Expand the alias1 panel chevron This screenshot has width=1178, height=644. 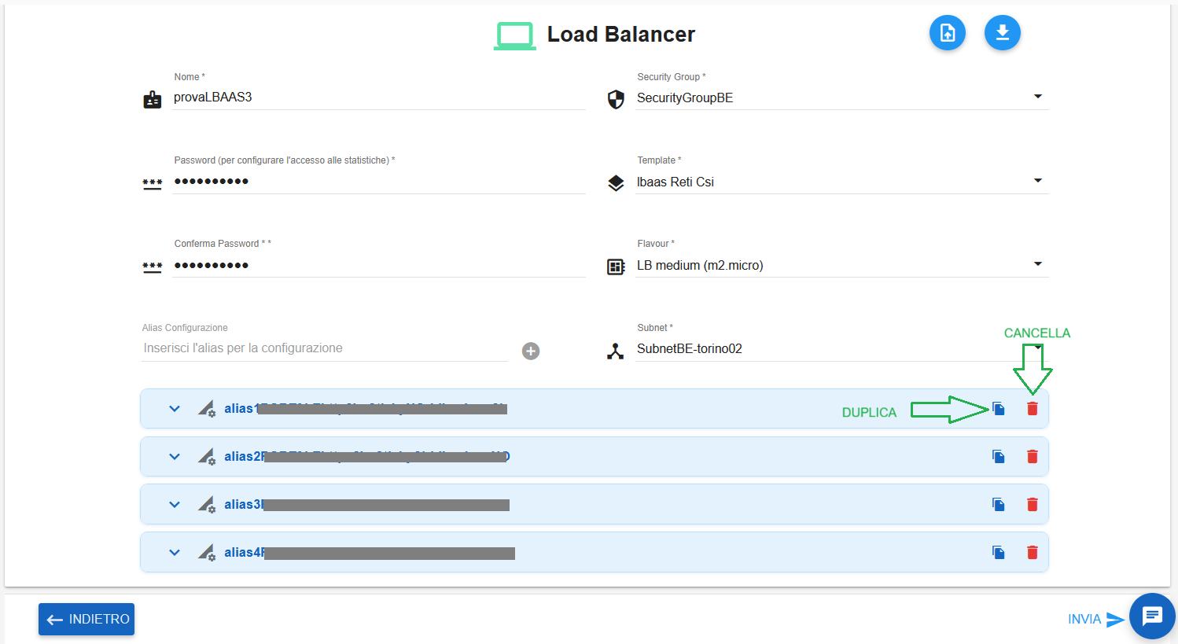[x=175, y=409]
